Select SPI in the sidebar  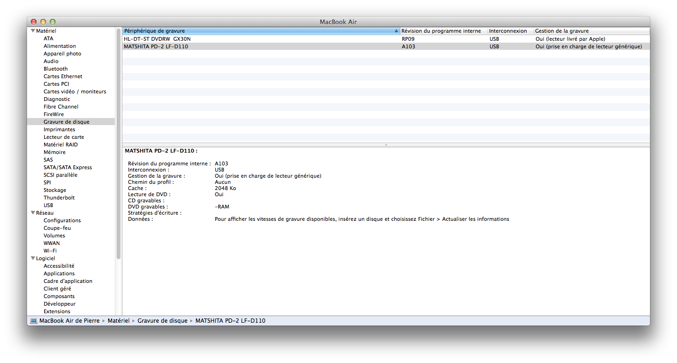point(47,182)
